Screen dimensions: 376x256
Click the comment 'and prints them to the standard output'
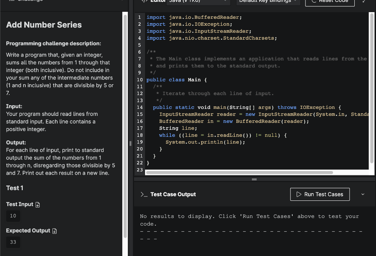point(215,66)
